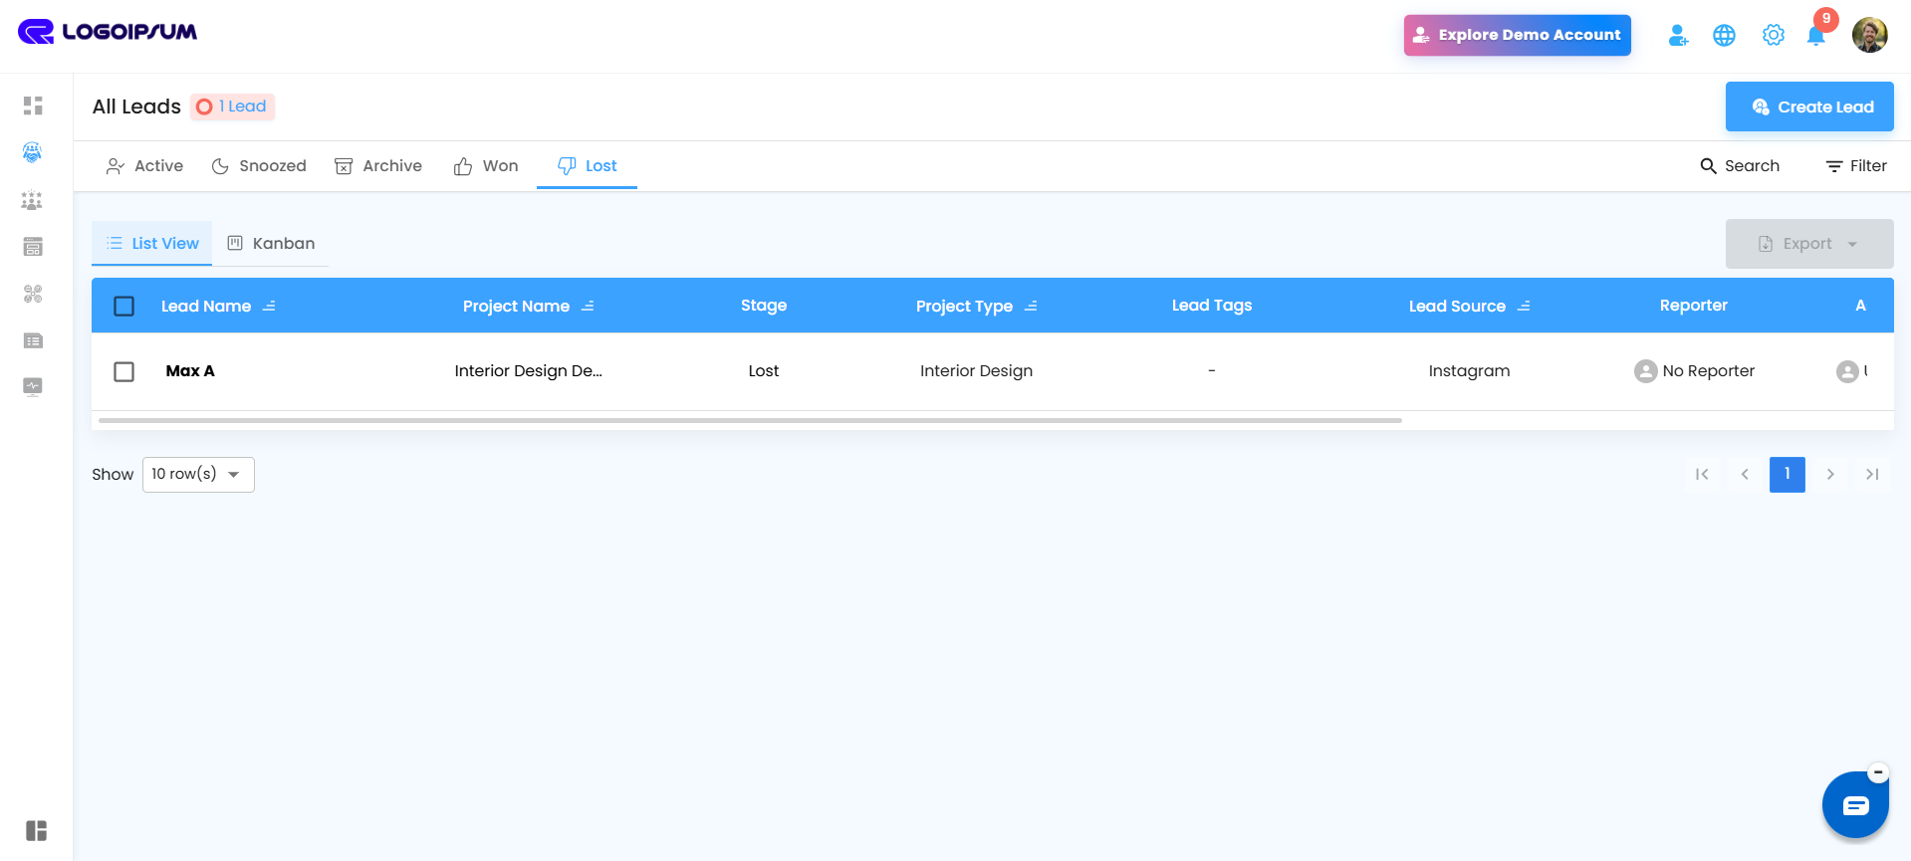Tick the select-all checkbox in the table header
This screenshot has height=861, width=1911.
123,306
